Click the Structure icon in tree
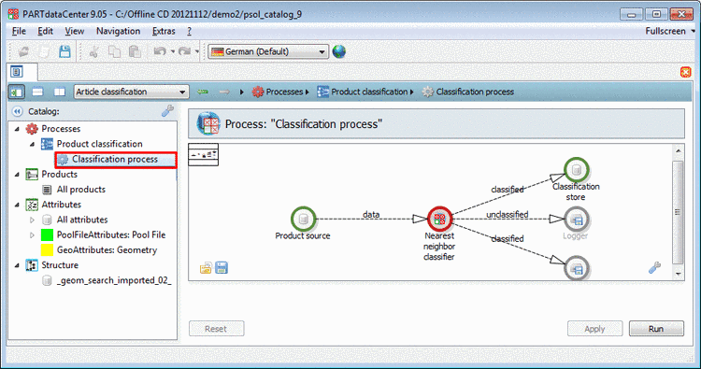Viewport: 701px width, 369px height. pos(32,265)
